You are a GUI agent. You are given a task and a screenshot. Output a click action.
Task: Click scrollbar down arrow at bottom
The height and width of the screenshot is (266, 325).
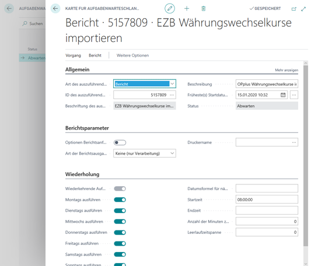[306, 264]
